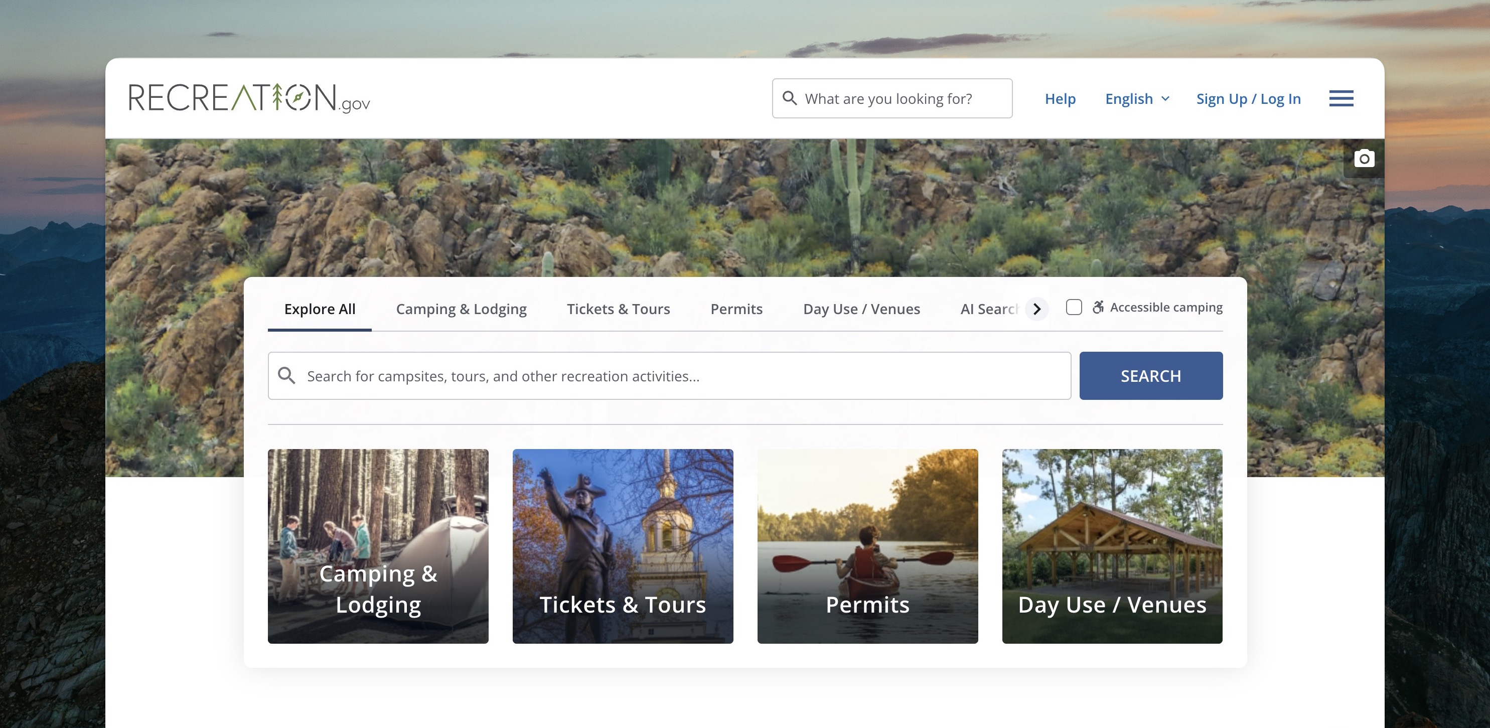Open the hamburger menu icon
1490x728 pixels.
[x=1341, y=98]
